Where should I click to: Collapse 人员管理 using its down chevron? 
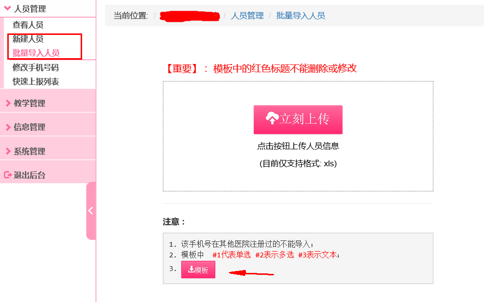point(7,8)
